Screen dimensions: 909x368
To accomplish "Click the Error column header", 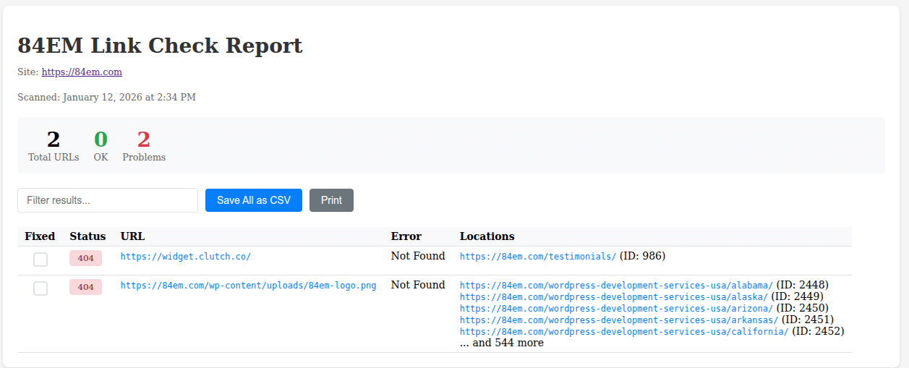I will (406, 236).
